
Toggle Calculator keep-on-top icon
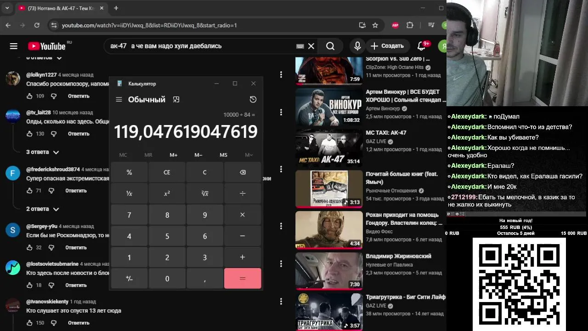point(176,99)
